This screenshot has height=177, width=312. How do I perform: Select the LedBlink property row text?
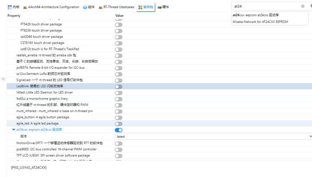(x=40, y=86)
